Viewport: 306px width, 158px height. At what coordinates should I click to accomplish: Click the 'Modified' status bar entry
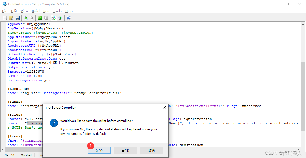(x=26, y=155)
